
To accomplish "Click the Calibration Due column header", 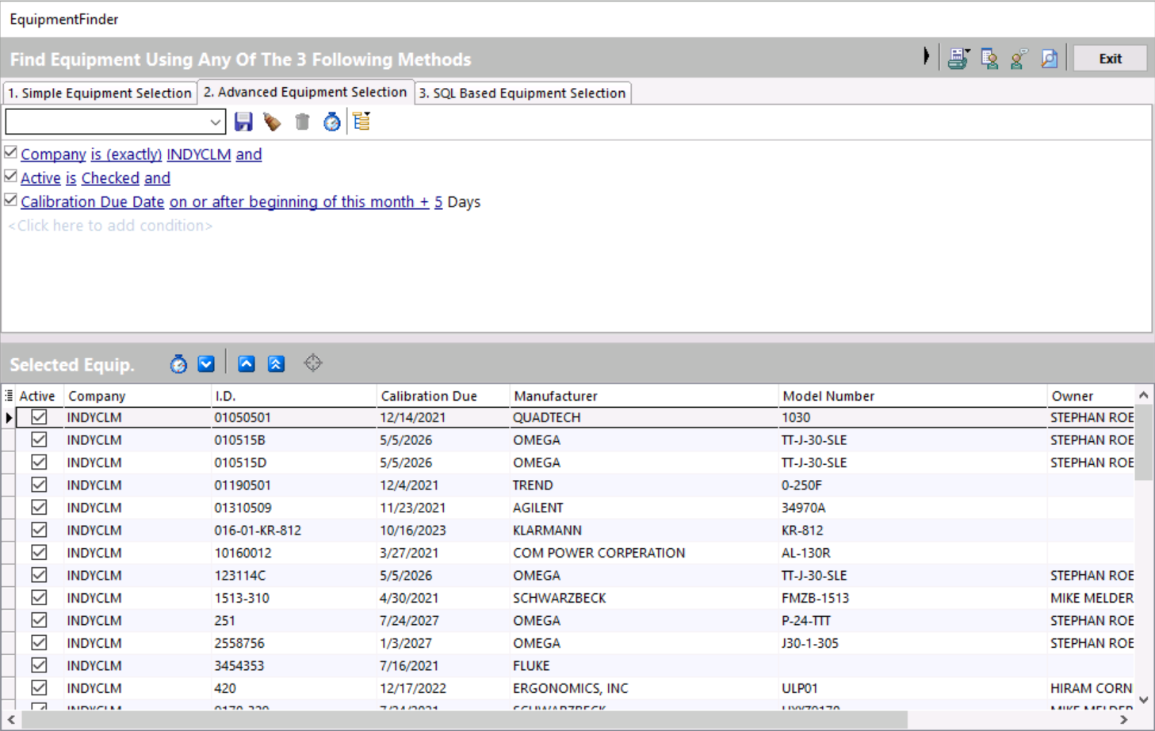I will coord(429,396).
